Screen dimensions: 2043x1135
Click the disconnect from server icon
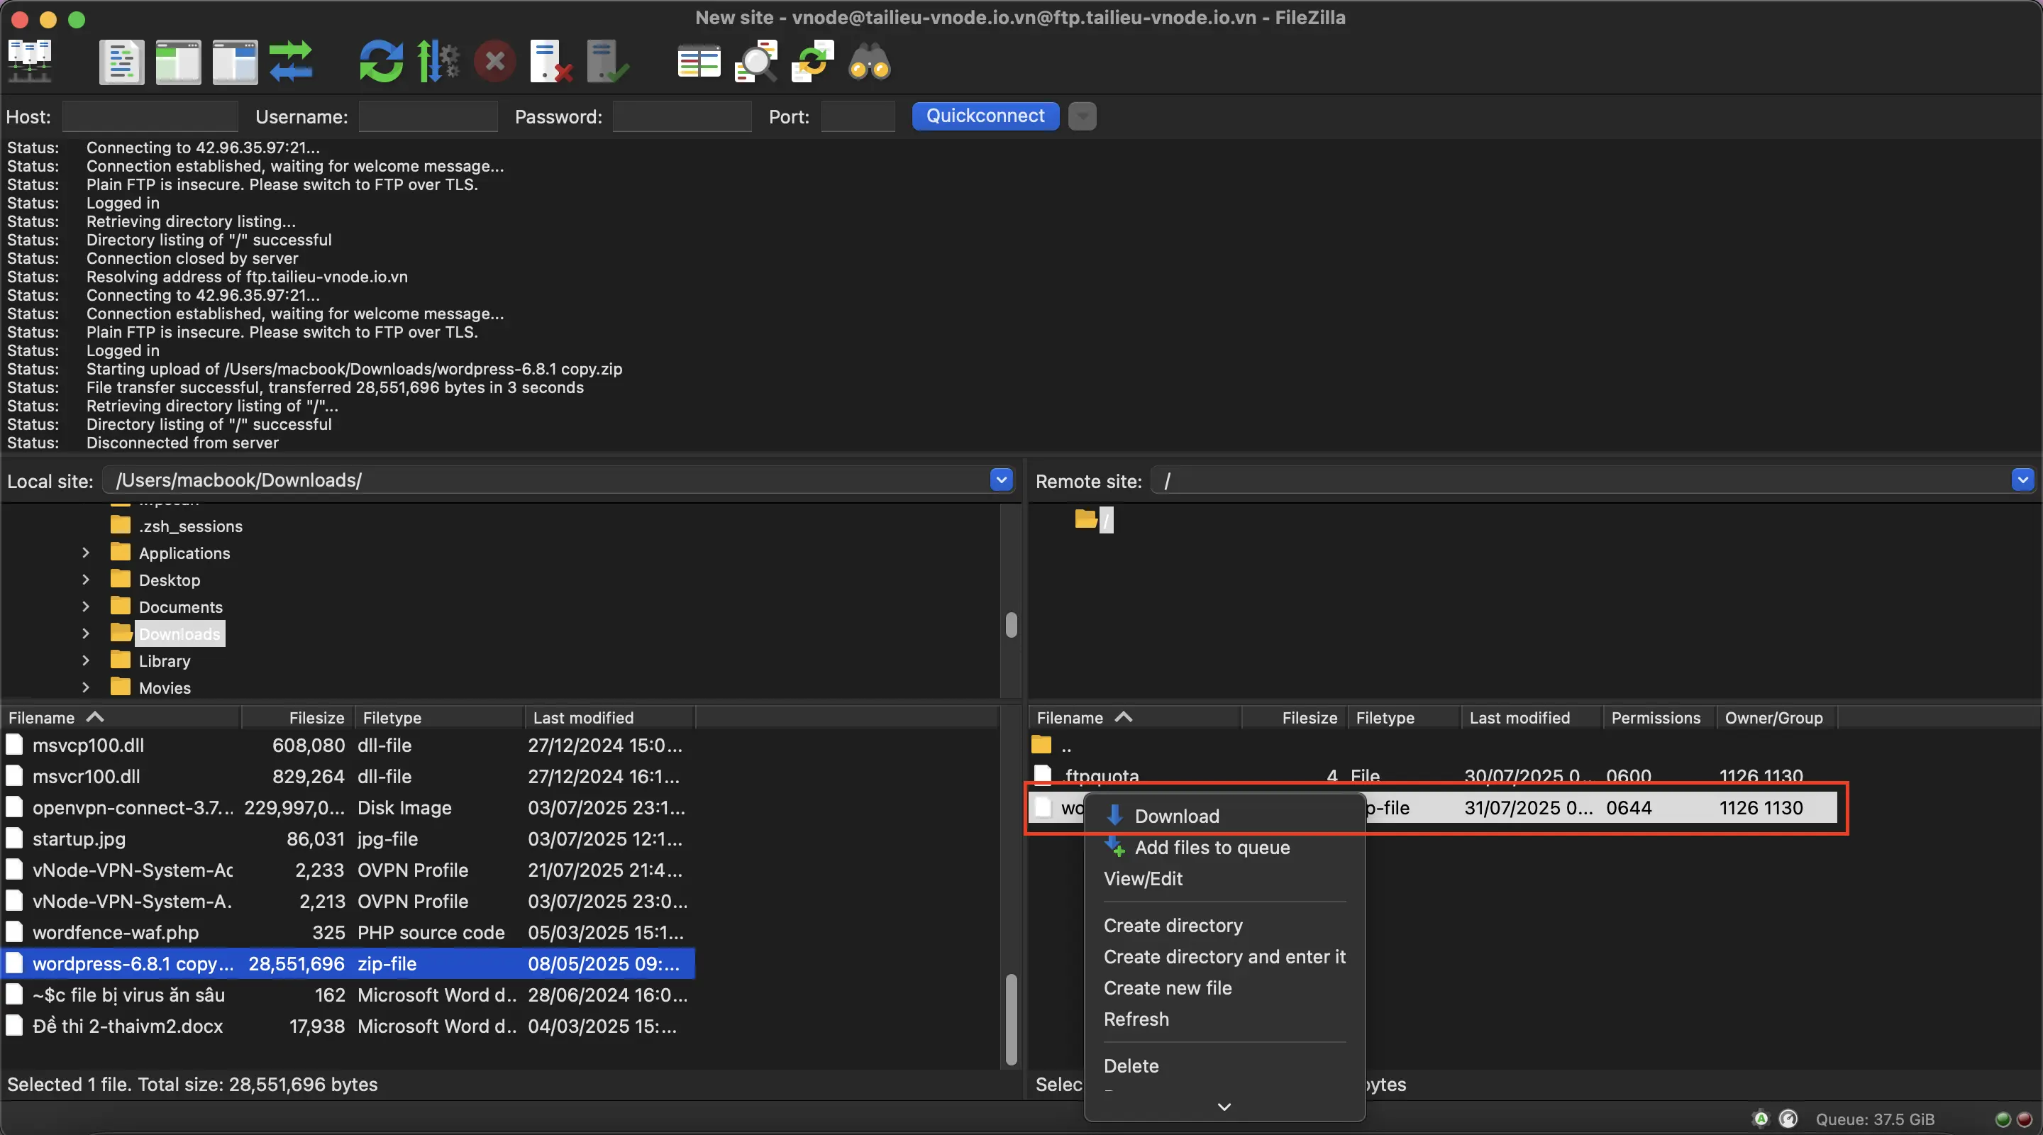tap(551, 61)
